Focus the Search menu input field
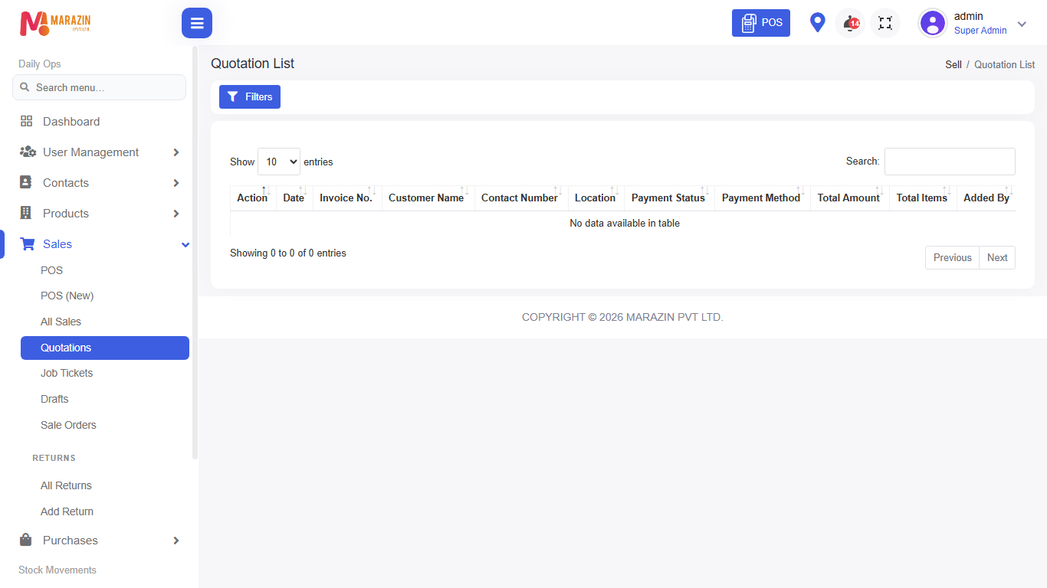 click(x=99, y=87)
